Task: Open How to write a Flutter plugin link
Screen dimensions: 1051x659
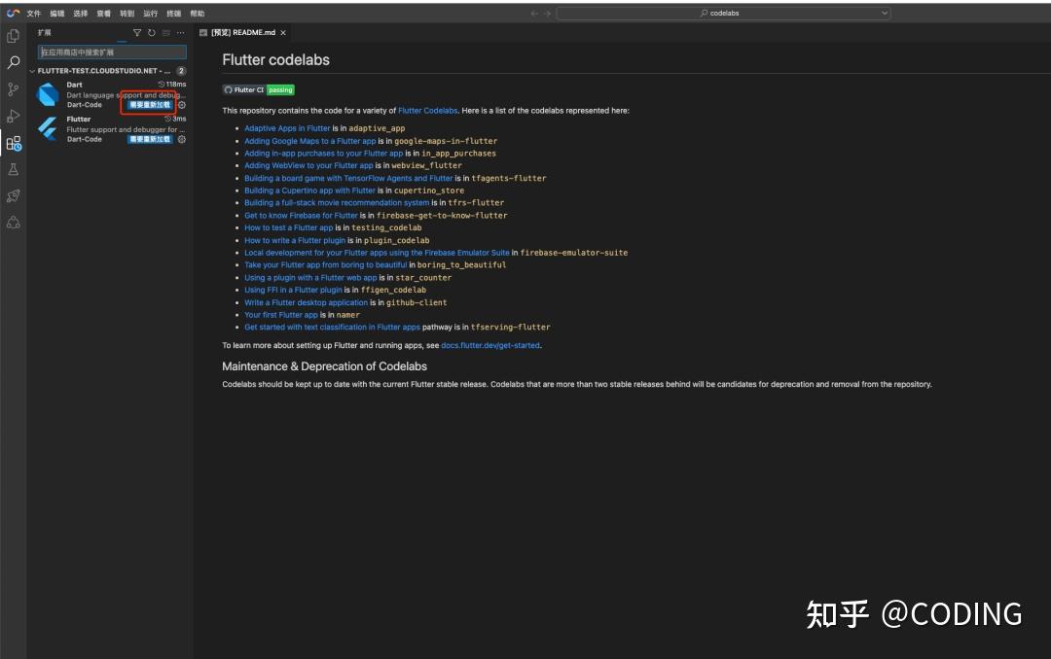Action: (295, 240)
